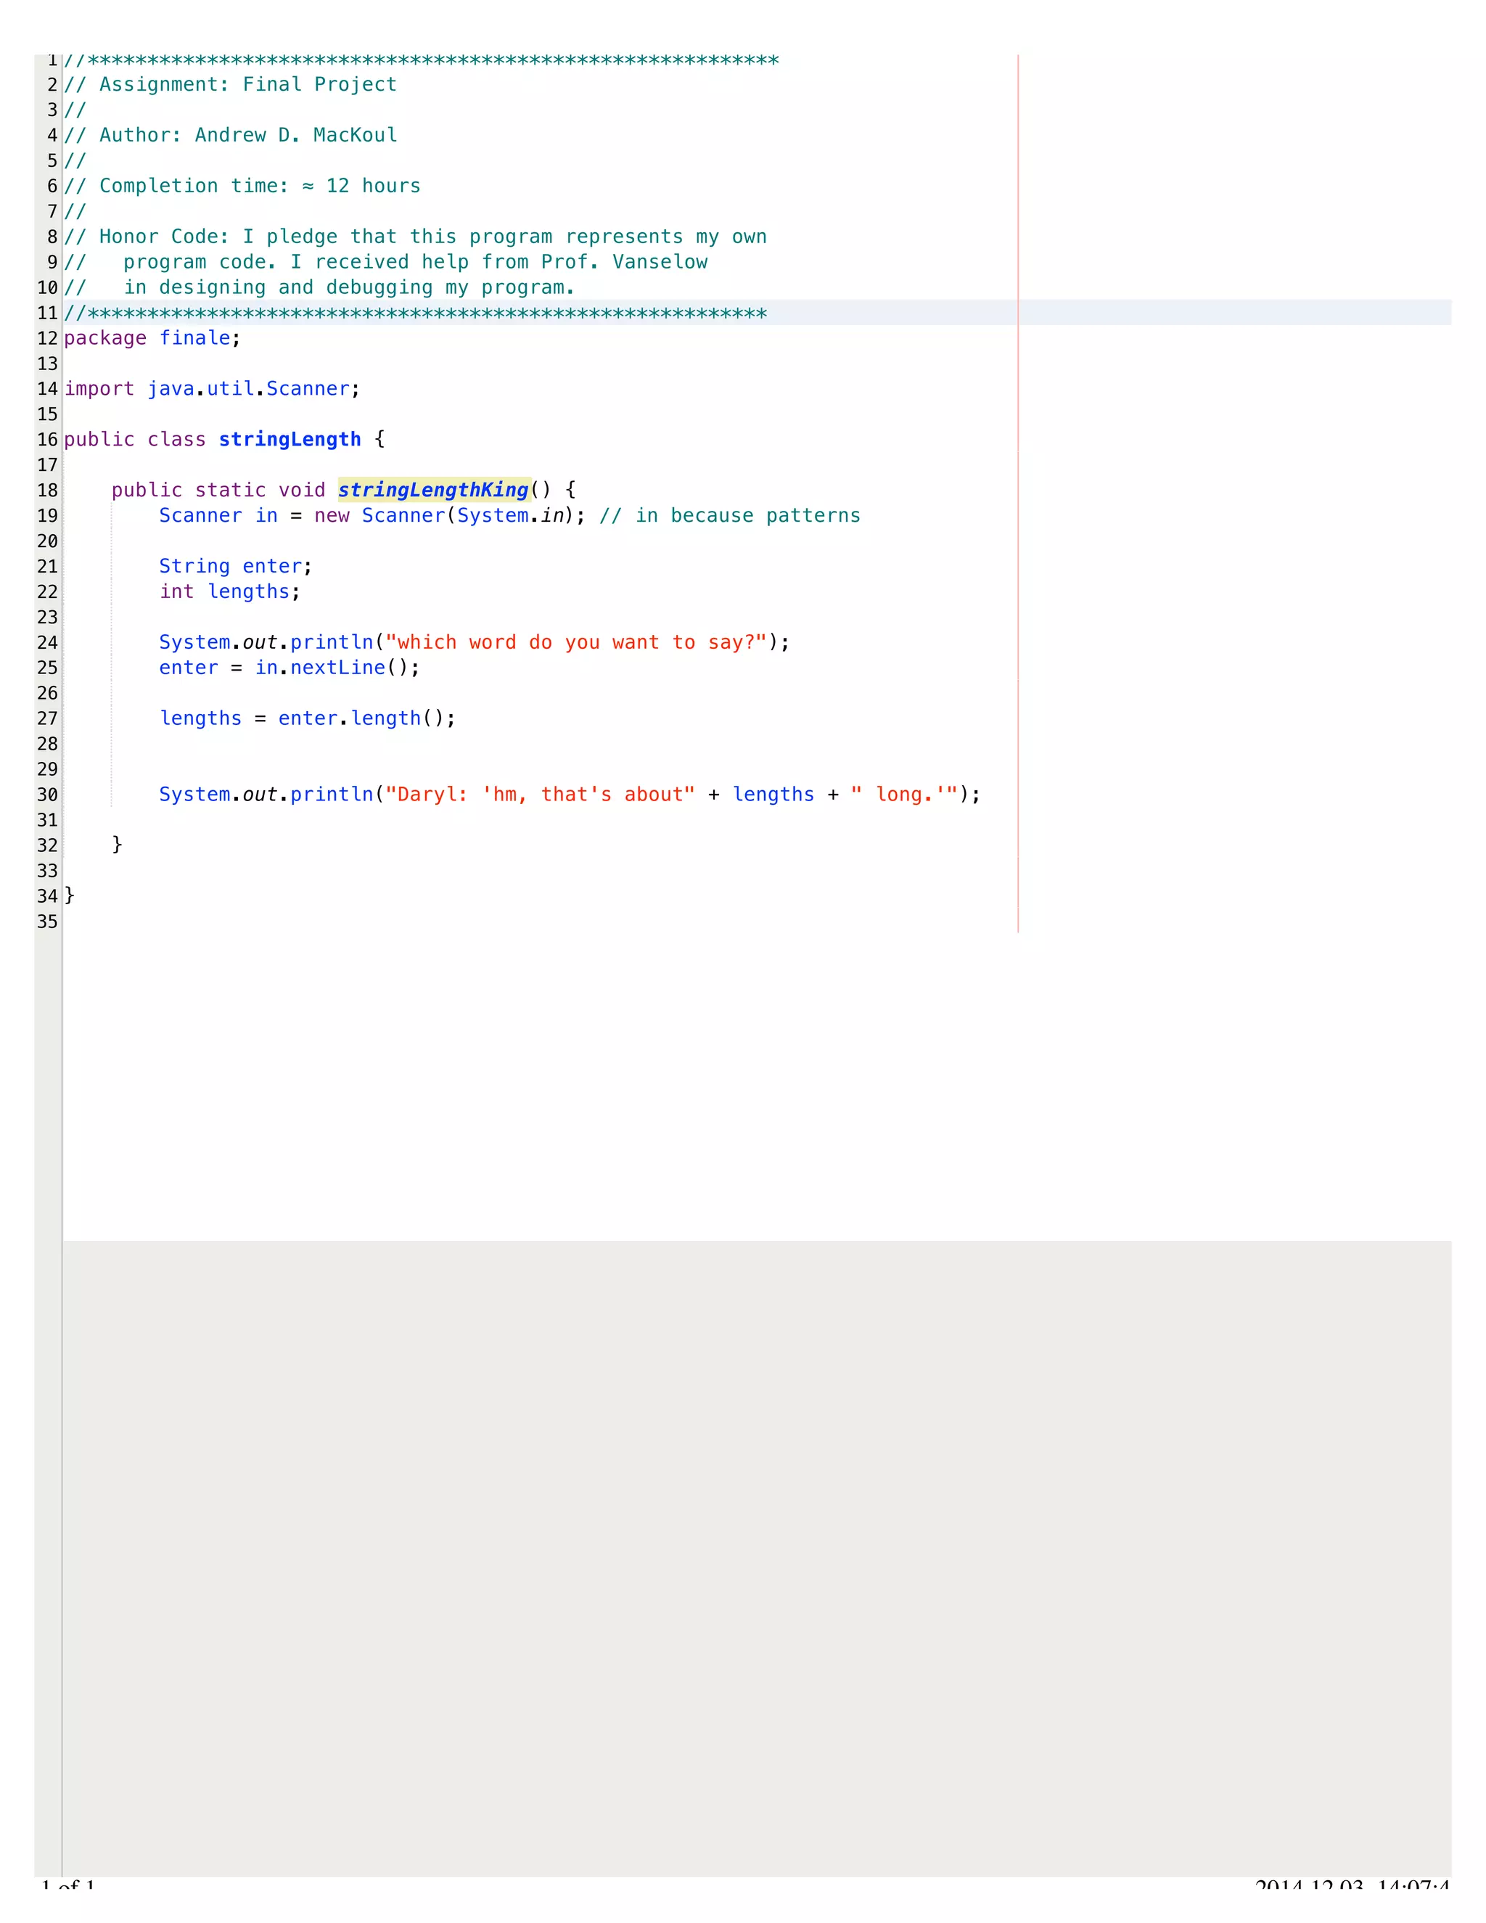
Task: Click the import java.util.Scanner statement
Action: (x=212, y=388)
